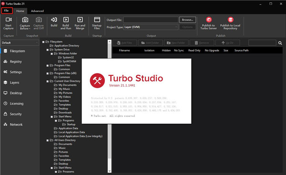This screenshot has width=286, height=175.
Task: Collapse the System Drive tree node
Action: (x=47, y=50)
